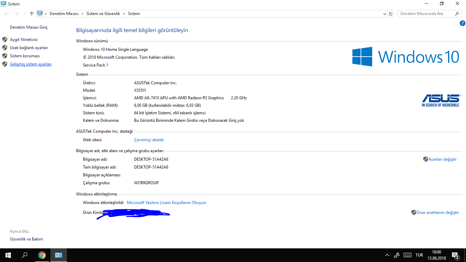Screen dimensions: 466x262
Task: Open the touch keyboard tray icon
Action: (407, 255)
